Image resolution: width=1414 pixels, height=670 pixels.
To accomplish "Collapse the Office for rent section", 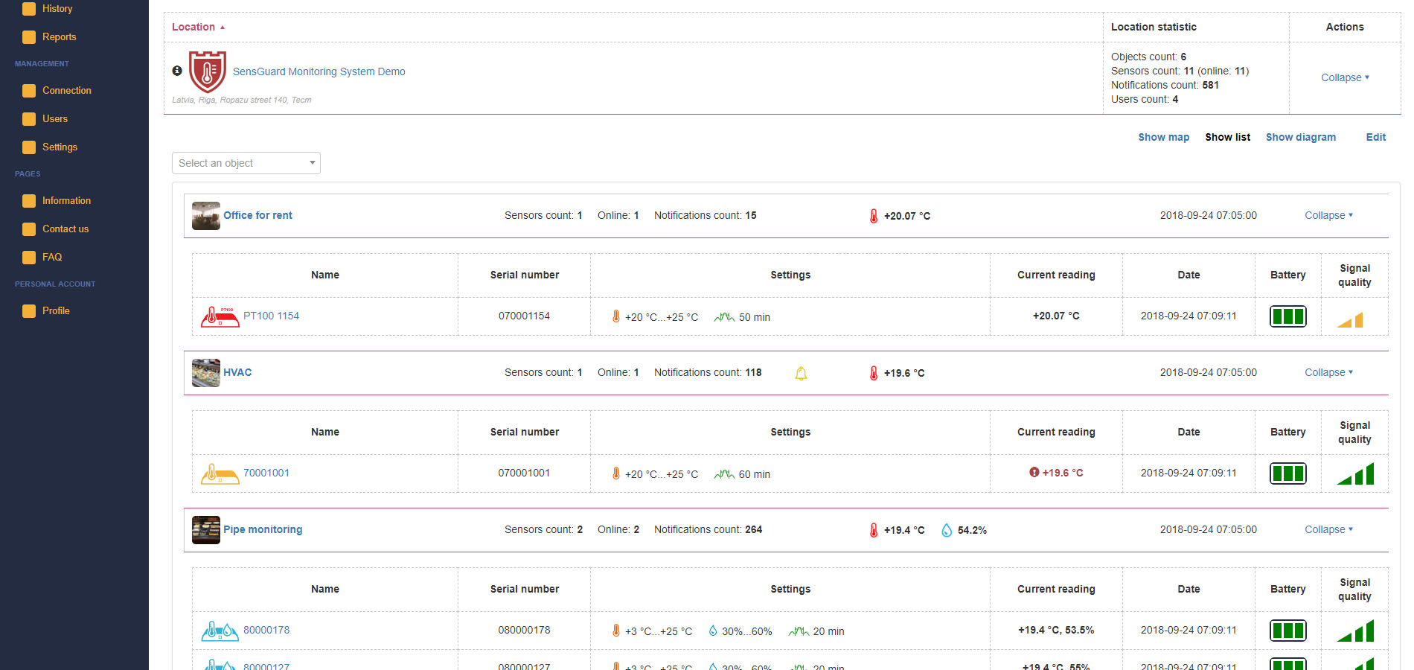I will click(1328, 215).
